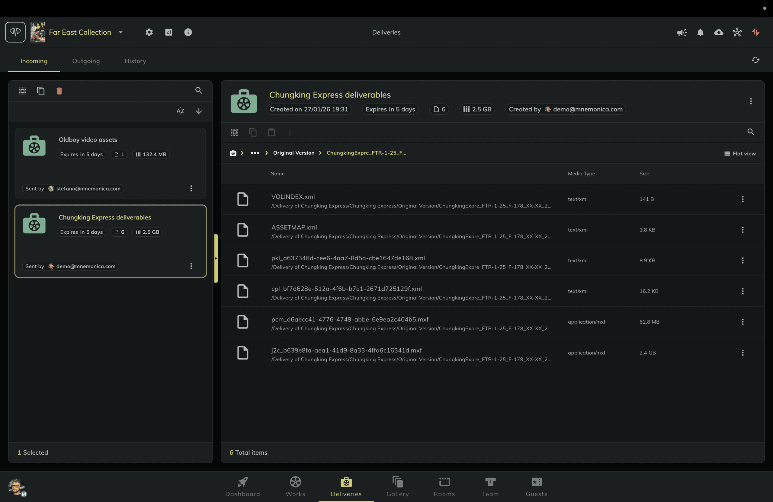773x502 pixels.
Task: Open the notifications bell icon
Action: click(x=700, y=32)
